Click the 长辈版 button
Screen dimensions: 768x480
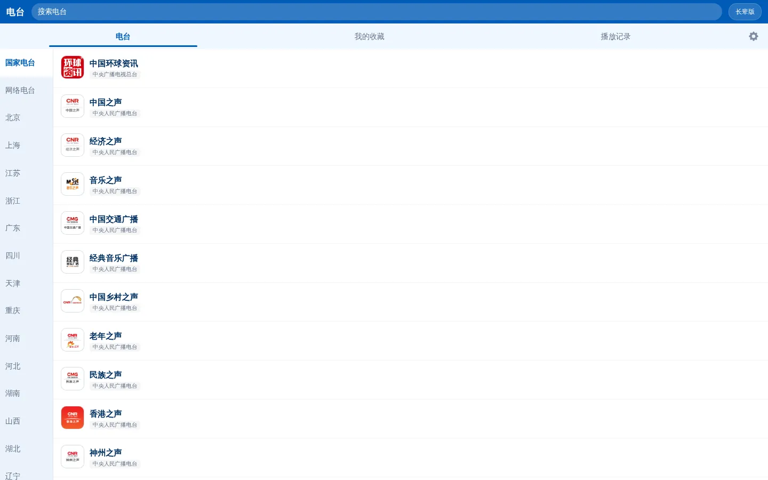[x=745, y=12]
